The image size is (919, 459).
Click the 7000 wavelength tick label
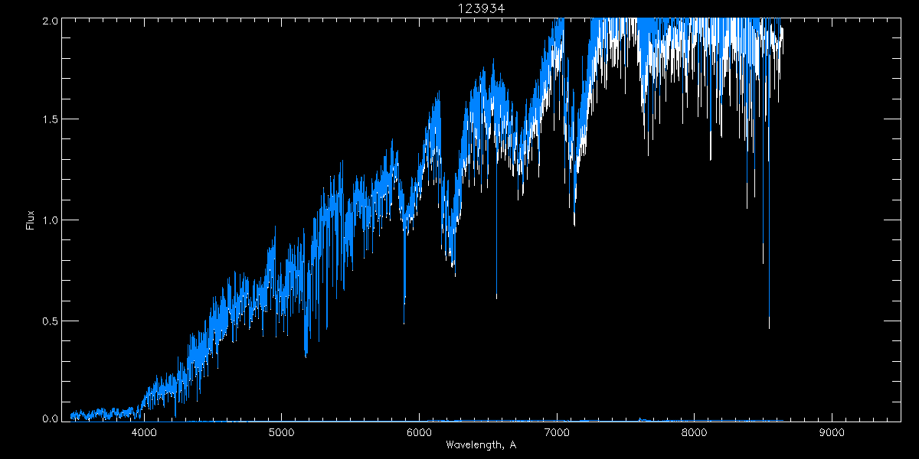click(557, 432)
